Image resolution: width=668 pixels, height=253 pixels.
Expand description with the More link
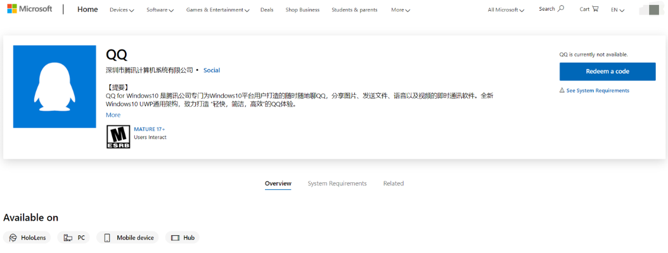[x=113, y=115]
